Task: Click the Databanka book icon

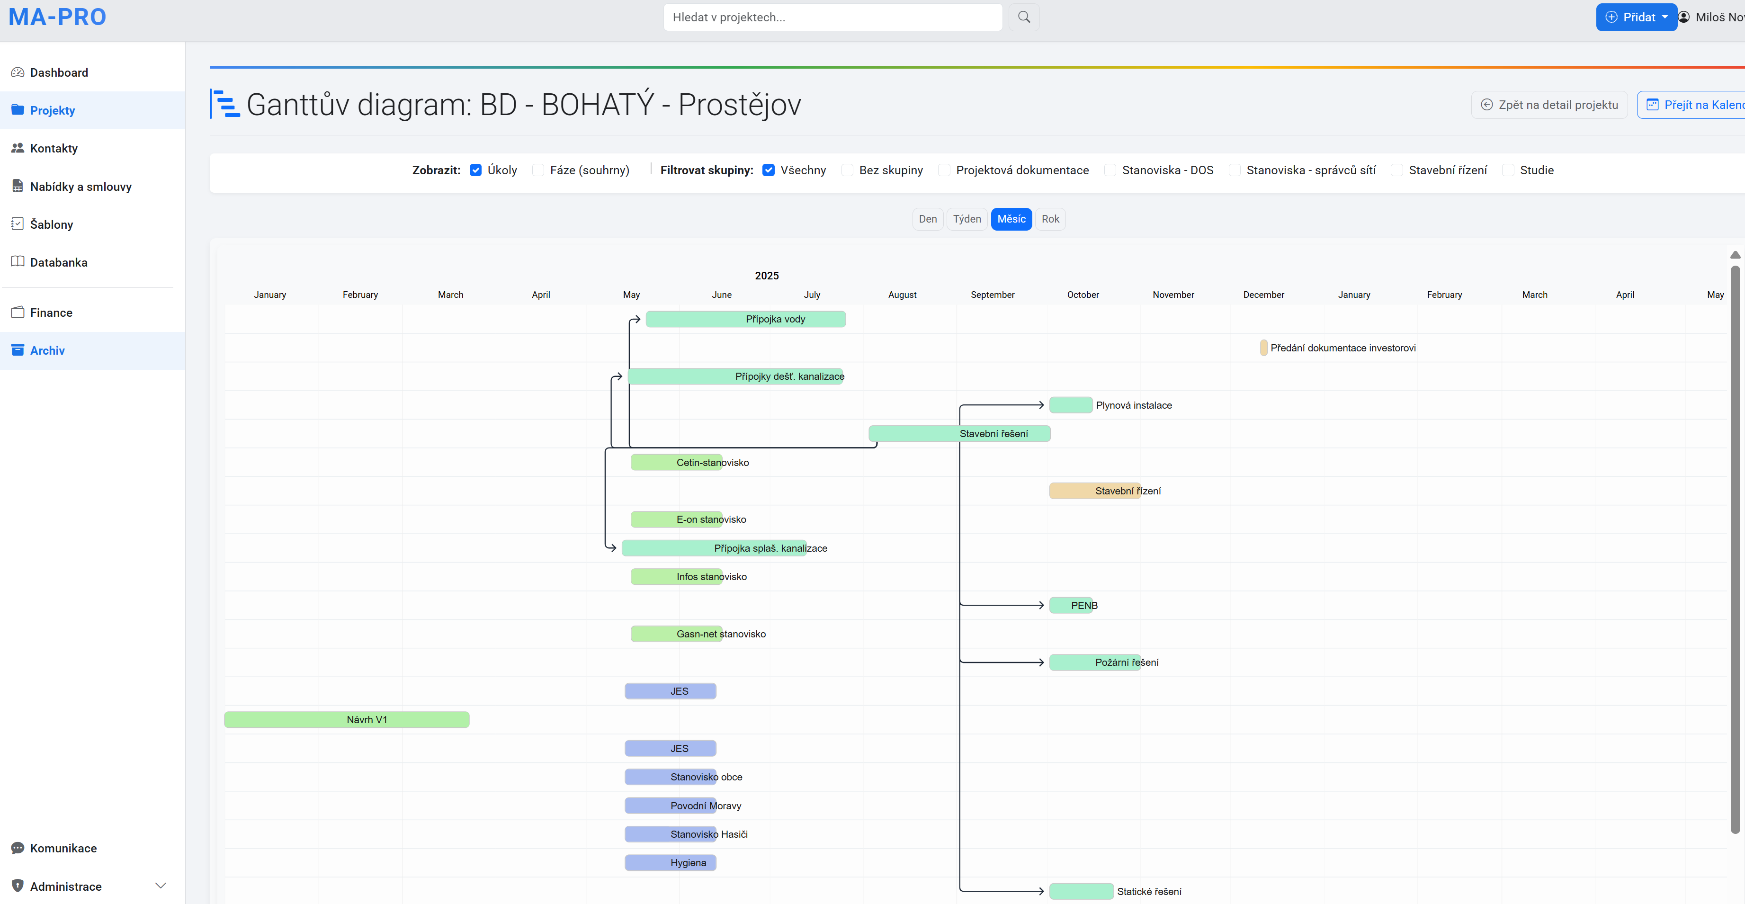Action: pos(18,262)
